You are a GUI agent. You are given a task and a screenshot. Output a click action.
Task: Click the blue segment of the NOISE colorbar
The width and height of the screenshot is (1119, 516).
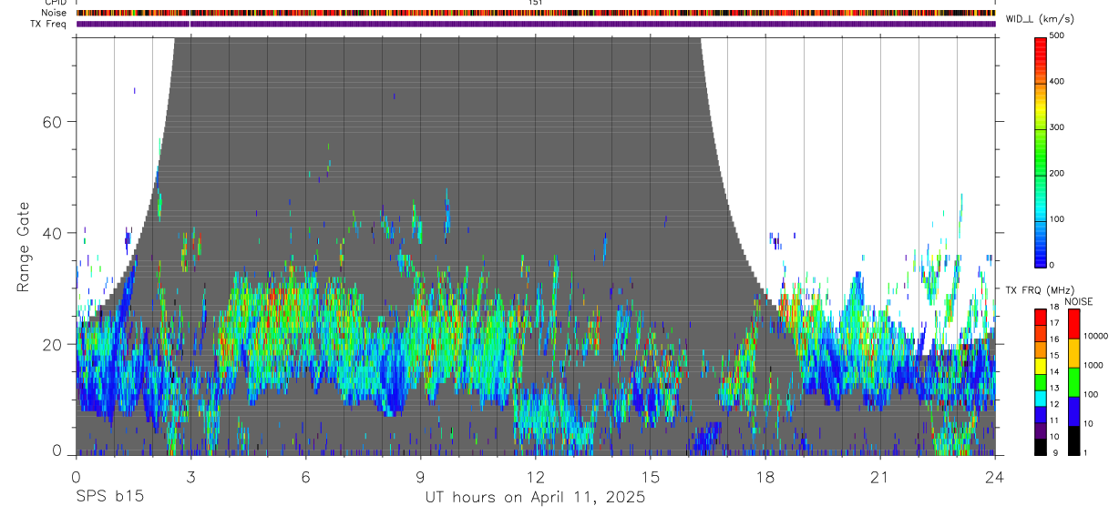[1074, 411]
